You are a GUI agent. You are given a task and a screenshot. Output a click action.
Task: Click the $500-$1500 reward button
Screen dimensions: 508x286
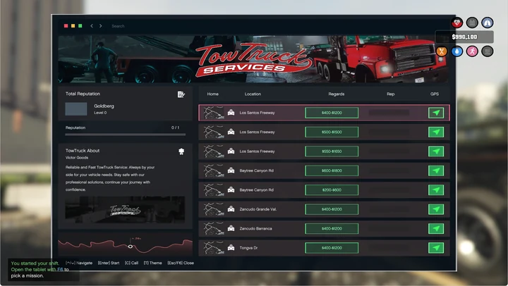tap(332, 132)
